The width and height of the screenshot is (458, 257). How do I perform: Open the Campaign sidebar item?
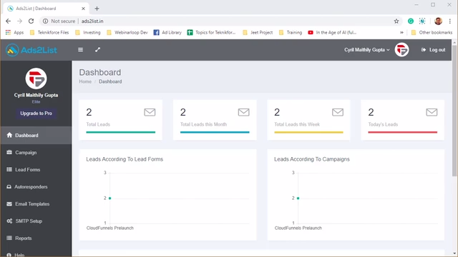tap(36, 152)
